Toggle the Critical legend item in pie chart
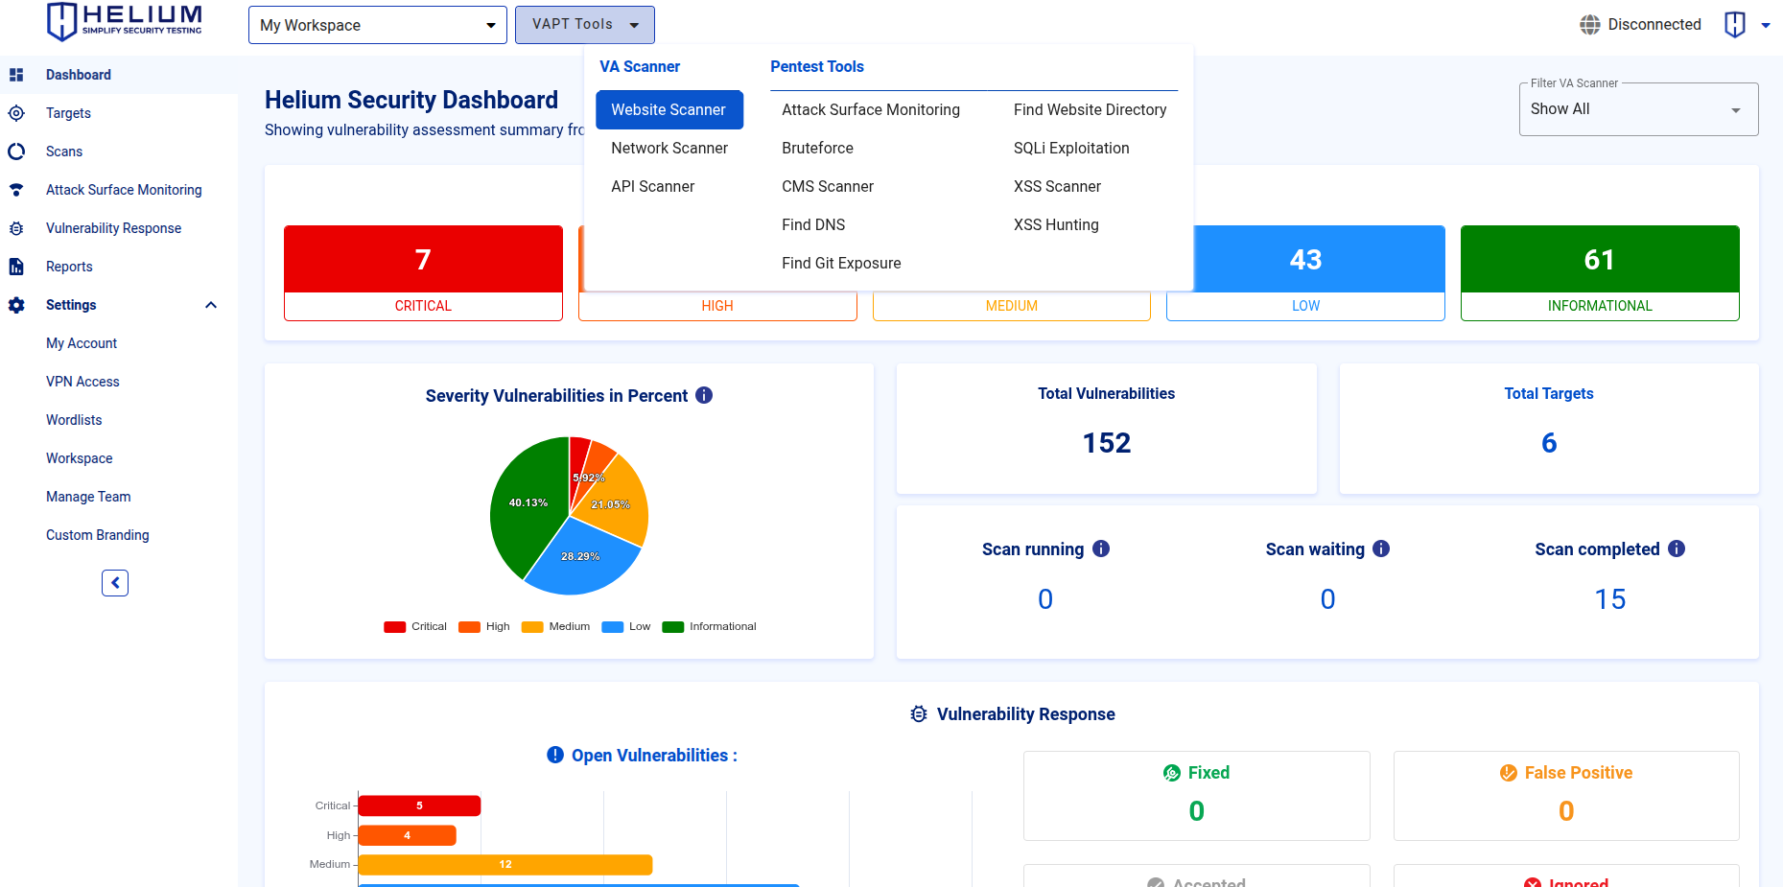This screenshot has width=1783, height=887. [415, 627]
